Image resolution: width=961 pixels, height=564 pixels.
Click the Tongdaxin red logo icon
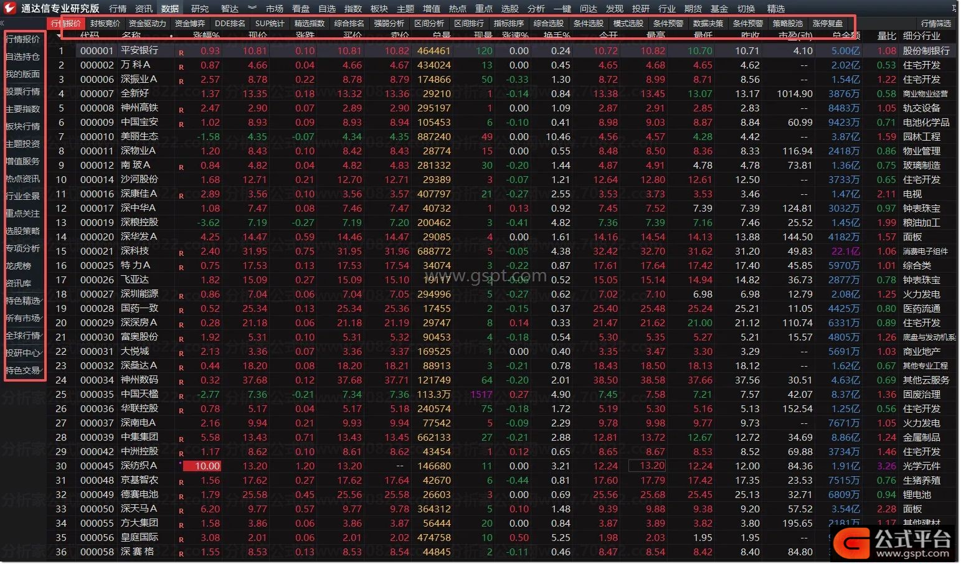(9, 8)
